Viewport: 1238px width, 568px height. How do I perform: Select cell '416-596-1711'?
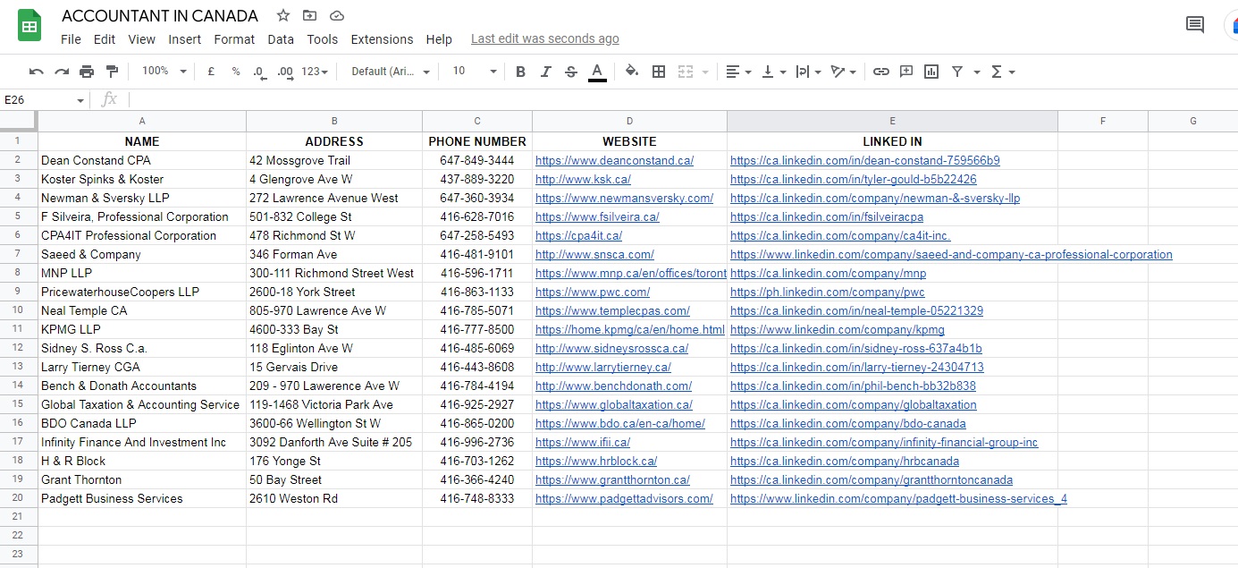[477, 274]
